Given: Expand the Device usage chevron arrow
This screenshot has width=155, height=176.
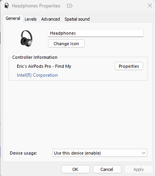Looking at the screenshot, I should (x=144, y=153).
